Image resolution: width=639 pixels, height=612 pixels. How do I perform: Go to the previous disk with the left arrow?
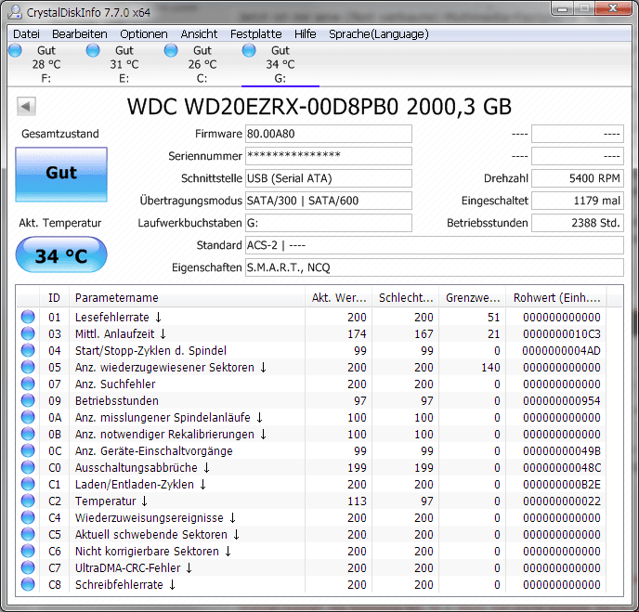[26, 107]
